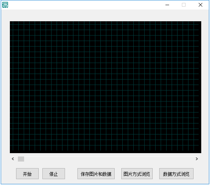Close the window with the X
Screen dimensions: 210x185
point(201,5)
